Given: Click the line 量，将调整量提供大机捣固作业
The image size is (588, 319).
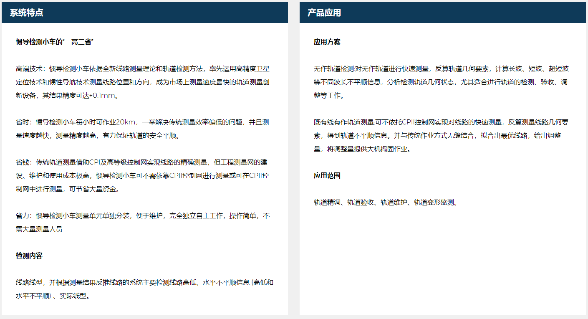Looking at the screenshot, I should (362, 149).
